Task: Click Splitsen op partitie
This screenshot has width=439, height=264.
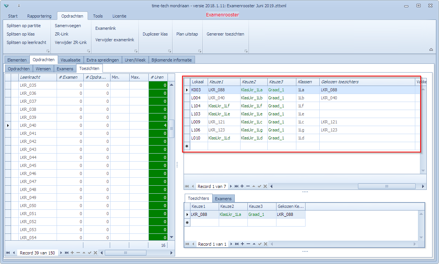Action: coord(24,26)
